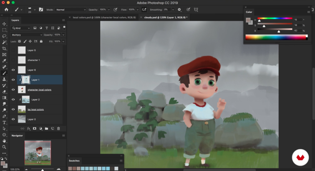This screenshot has height=171, width=315.
Task: Select the Rectangular Marquee tool
Action: 4,30
